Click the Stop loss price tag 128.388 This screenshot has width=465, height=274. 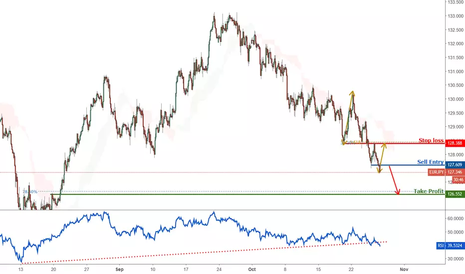click(455, 143)
